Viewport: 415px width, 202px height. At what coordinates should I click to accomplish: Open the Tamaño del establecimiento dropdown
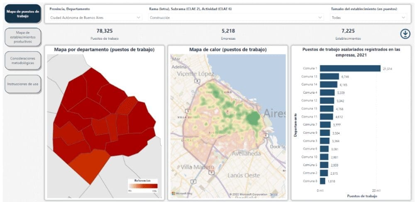(x=368, y=18)
